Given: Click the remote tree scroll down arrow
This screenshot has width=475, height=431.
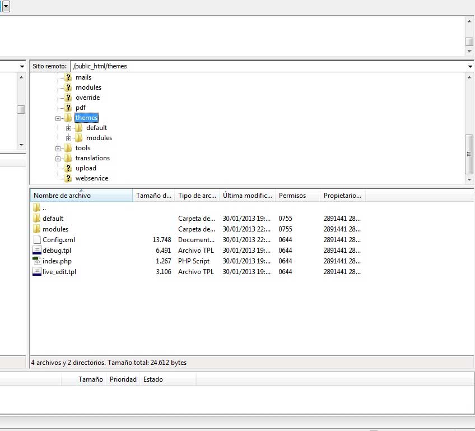Looking at the screenshot, I should click(x=469, y=179).
